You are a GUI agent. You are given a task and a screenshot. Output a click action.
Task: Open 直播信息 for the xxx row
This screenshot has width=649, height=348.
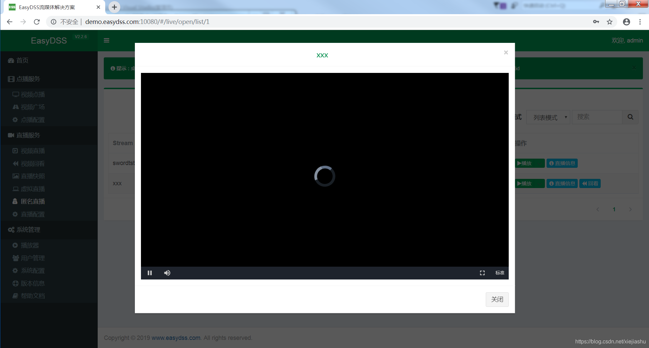pos(562,184)
